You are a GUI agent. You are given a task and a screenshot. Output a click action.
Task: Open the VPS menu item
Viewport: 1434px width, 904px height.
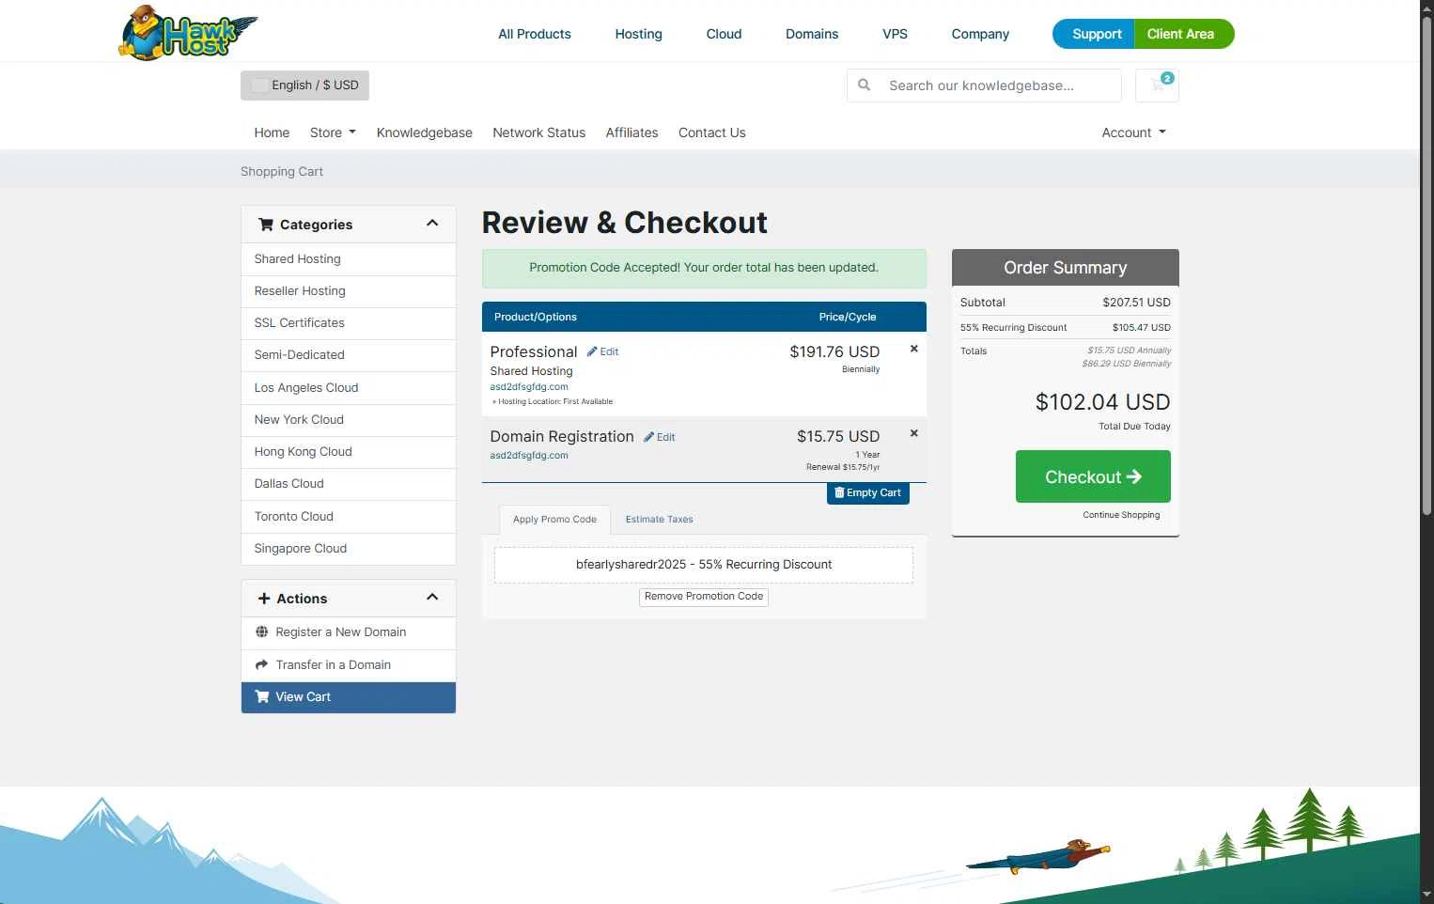coord(896,34)
